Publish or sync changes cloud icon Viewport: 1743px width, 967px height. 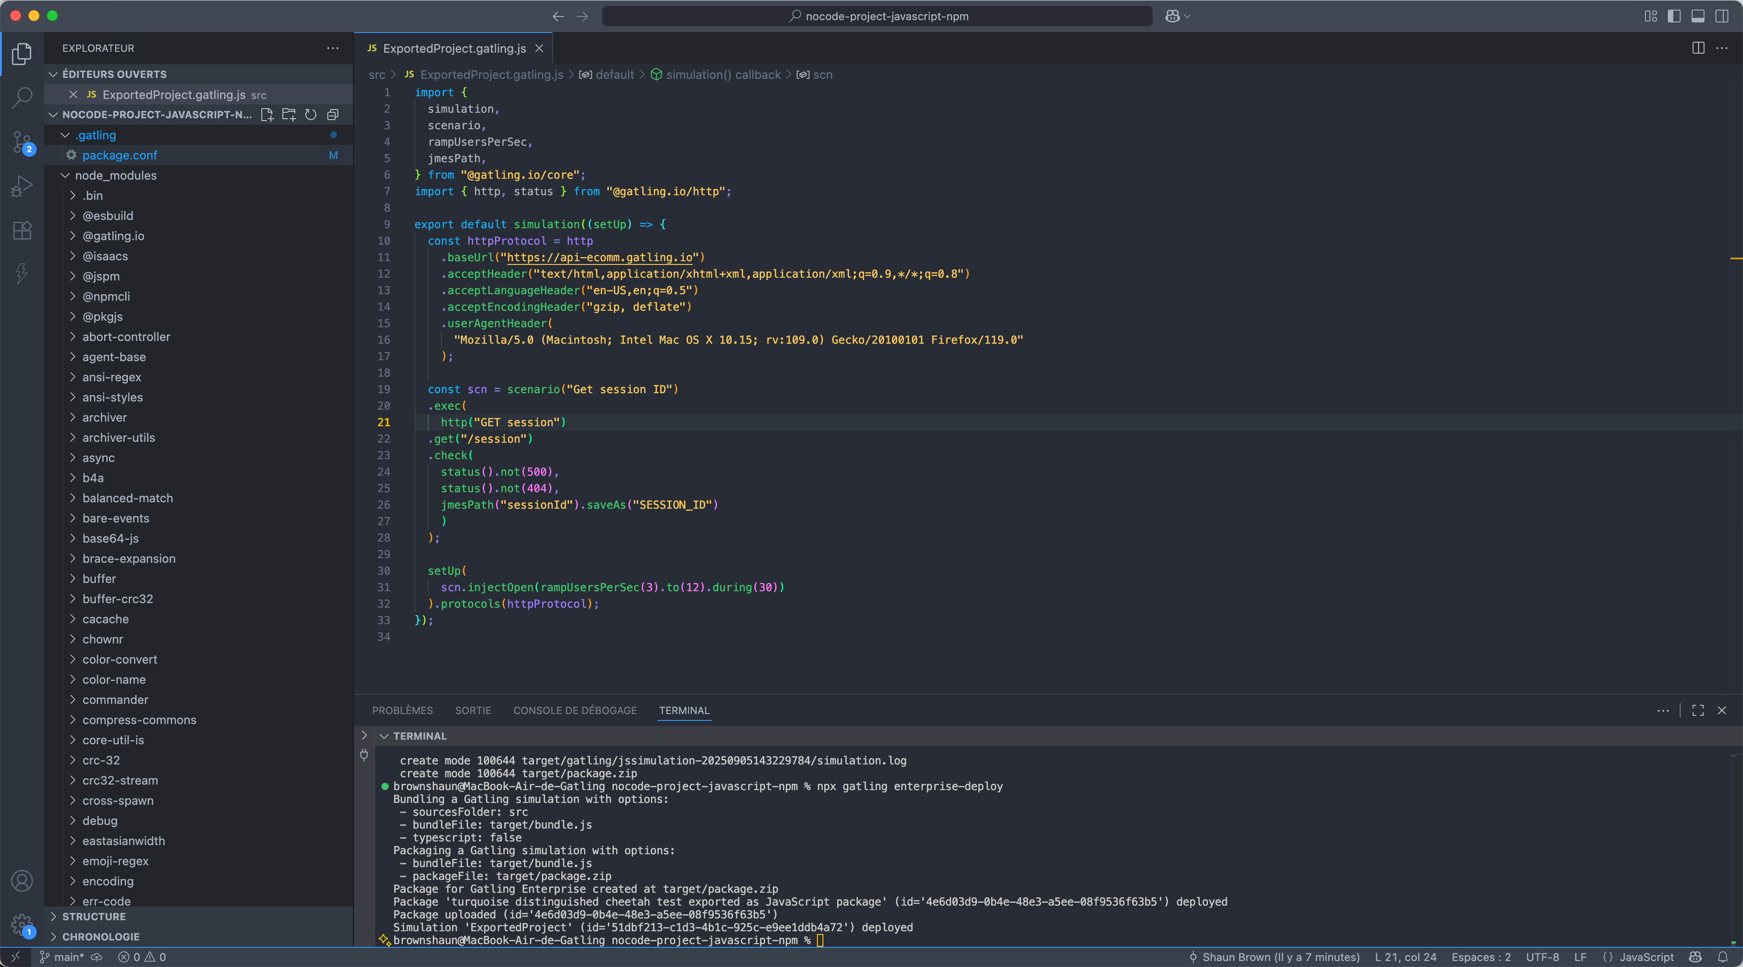click(97, 957)
